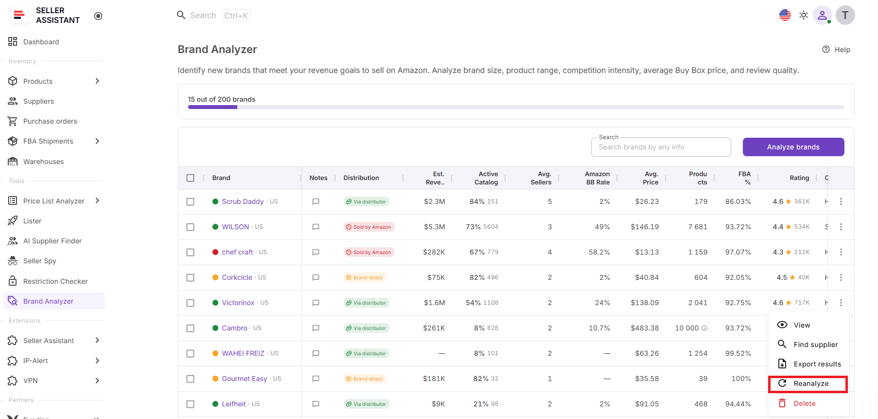
Task: Open the note icon for Scrub Daddy
Action: click(316, 201)
